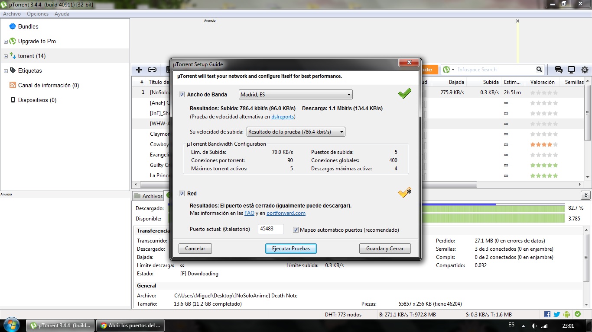Click the Guilty Cr row green star rating
The image size is (592, 332).
(544, 165)
